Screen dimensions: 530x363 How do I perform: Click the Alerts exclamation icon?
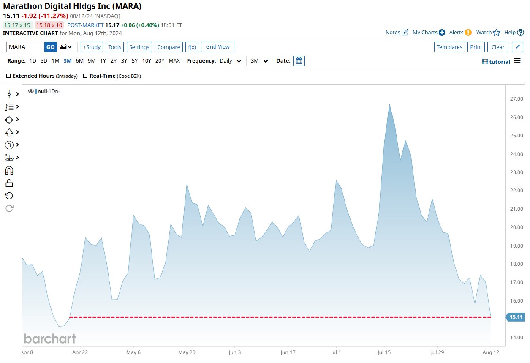coord(468,33)
